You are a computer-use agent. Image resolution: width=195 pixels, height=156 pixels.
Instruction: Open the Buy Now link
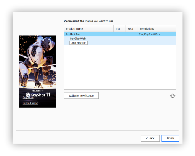point(28,97)
